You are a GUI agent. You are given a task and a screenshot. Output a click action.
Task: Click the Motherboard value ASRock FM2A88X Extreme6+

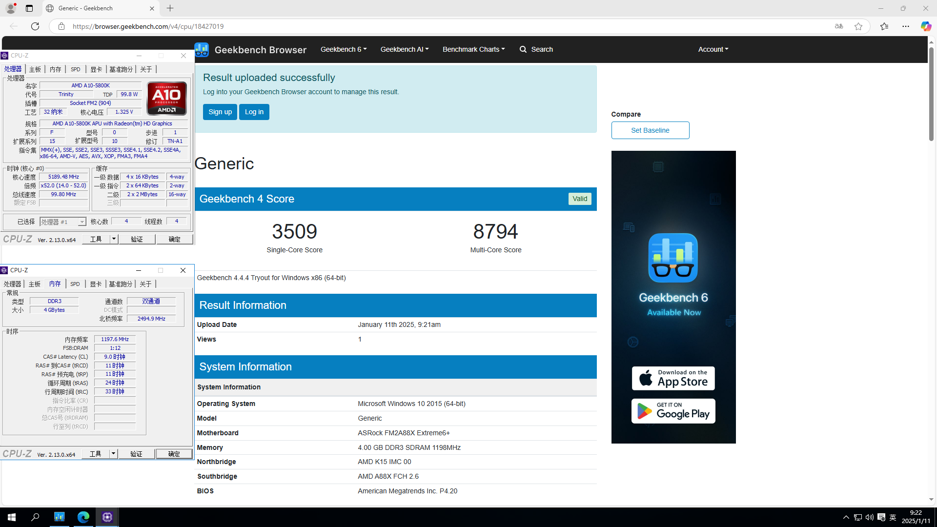coord(404,433)
